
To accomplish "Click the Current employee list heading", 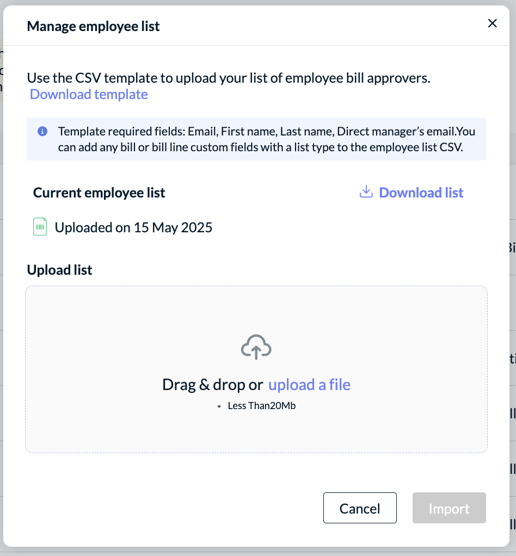I will coord(99,193).
